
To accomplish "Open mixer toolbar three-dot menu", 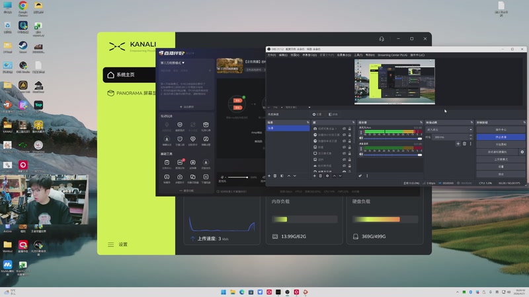I will point(367,176).
